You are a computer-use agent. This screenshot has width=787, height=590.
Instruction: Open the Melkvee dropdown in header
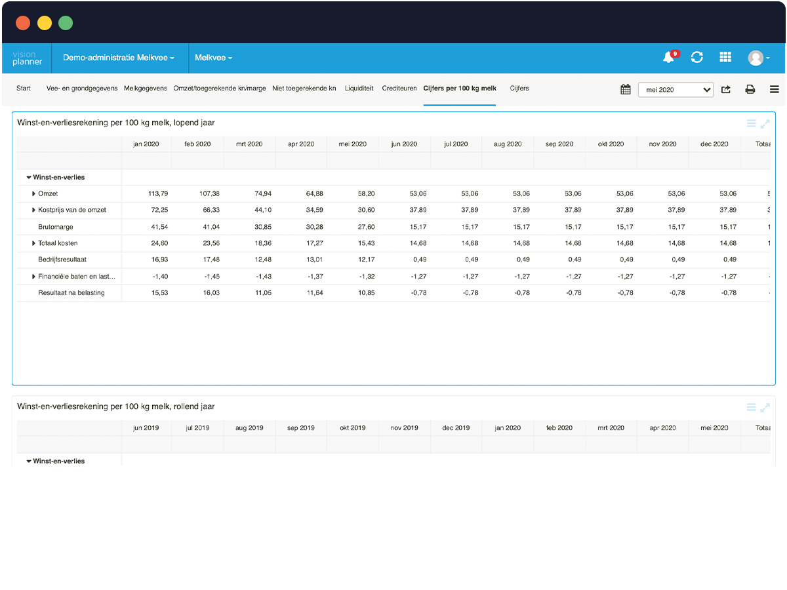pyautogui.click(x=214, y=58)
